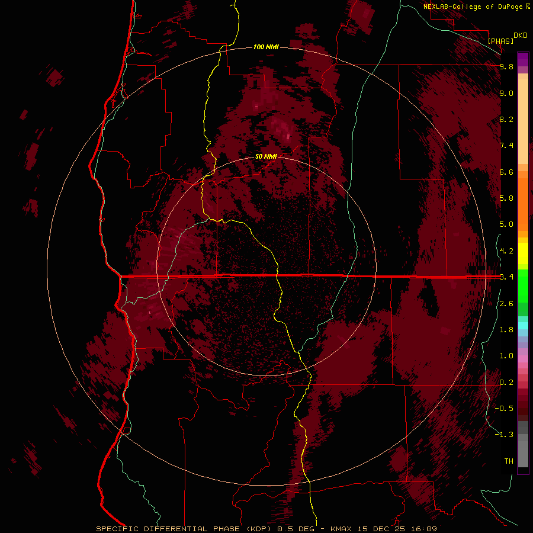Click the DKD label above the scale
The image size is (533, 533).
click(521, 36)
